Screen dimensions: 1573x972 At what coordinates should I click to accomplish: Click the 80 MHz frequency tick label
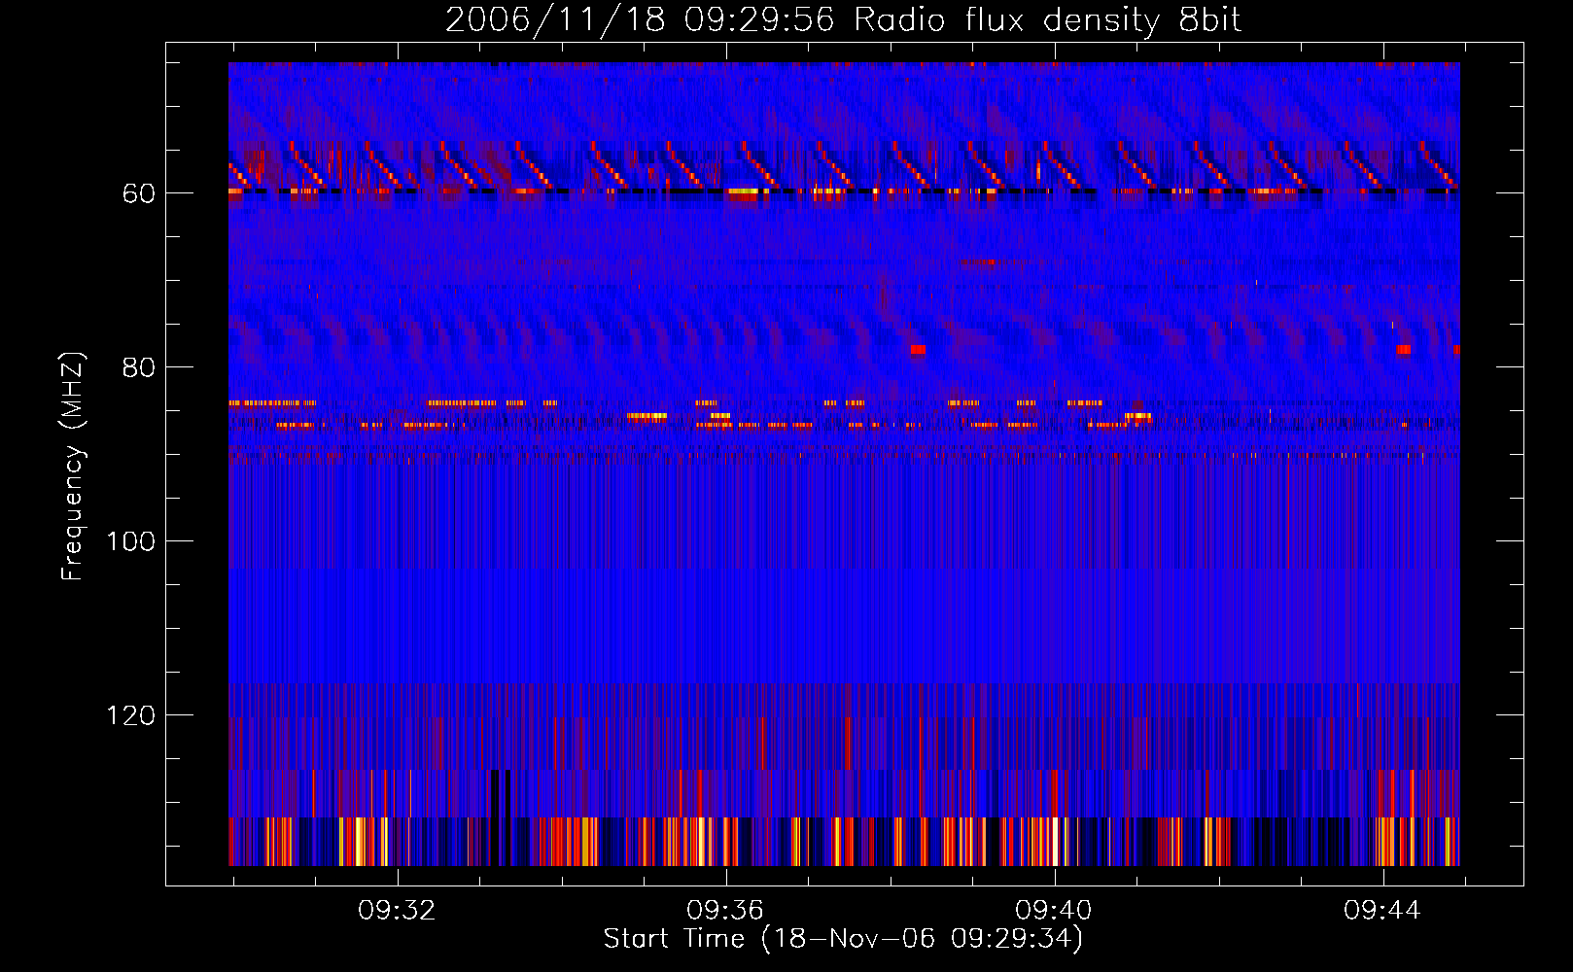click(x=138, y=368)
